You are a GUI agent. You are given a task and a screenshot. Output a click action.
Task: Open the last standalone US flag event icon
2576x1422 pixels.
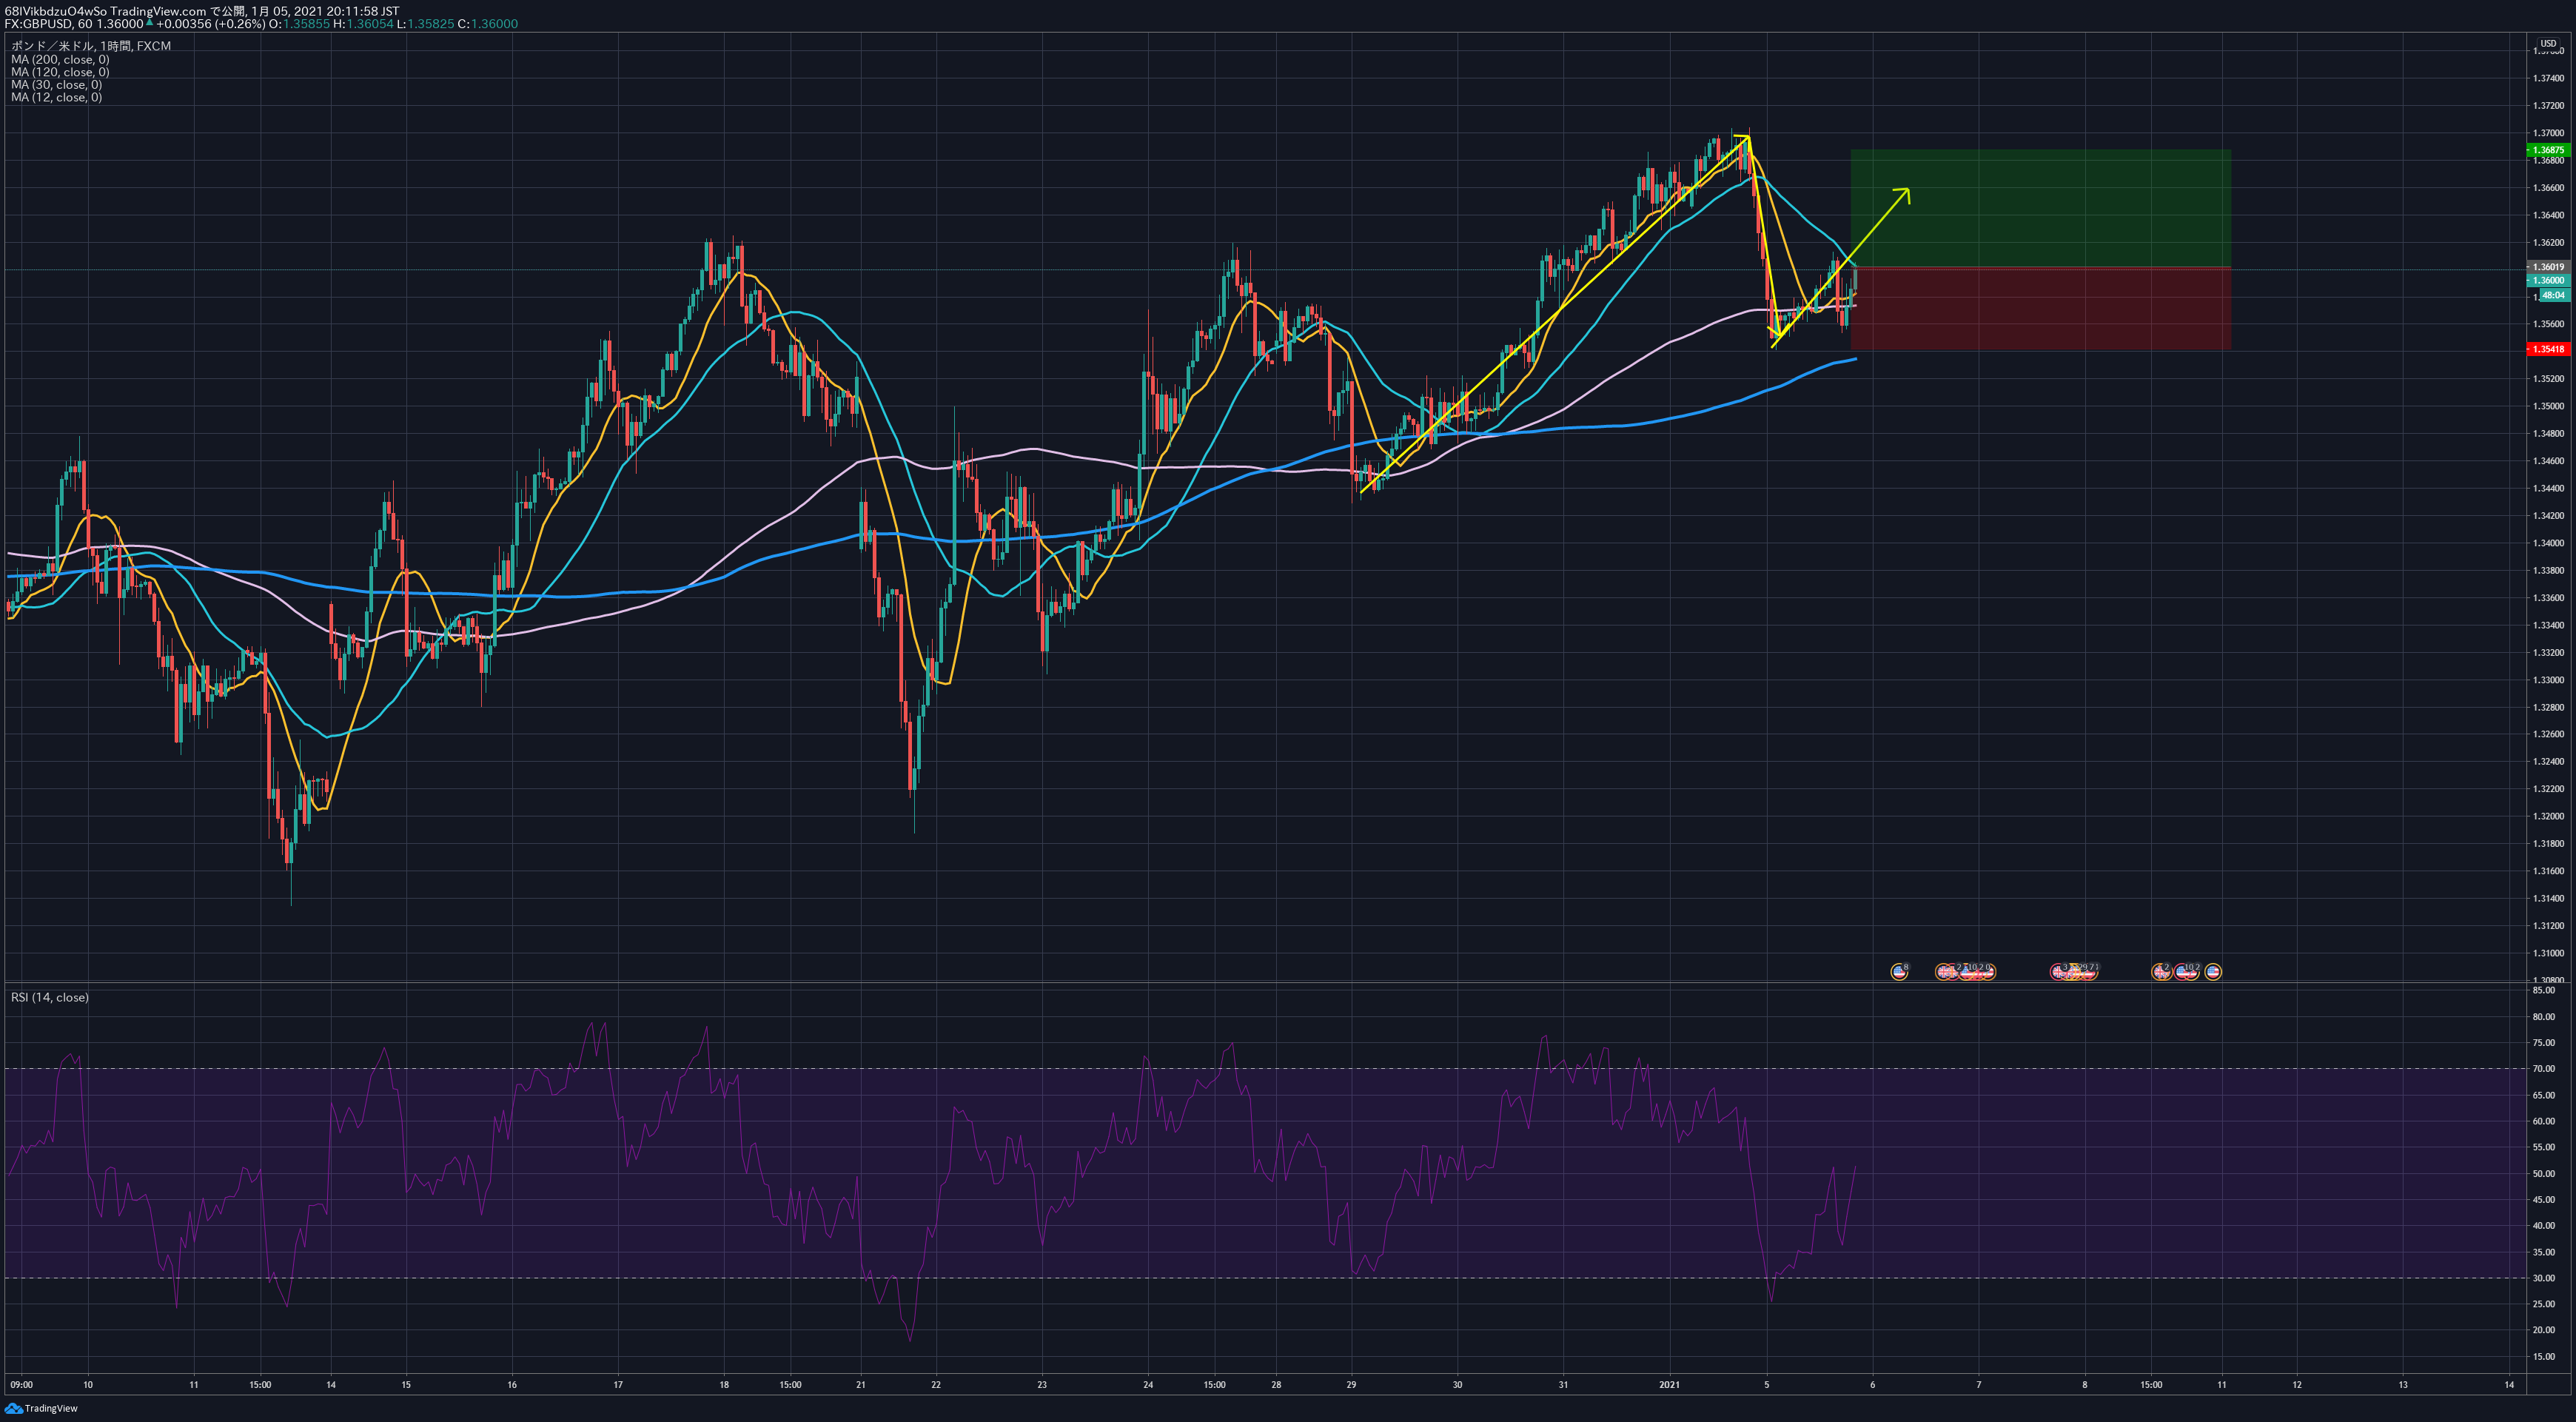[2213, 972]
